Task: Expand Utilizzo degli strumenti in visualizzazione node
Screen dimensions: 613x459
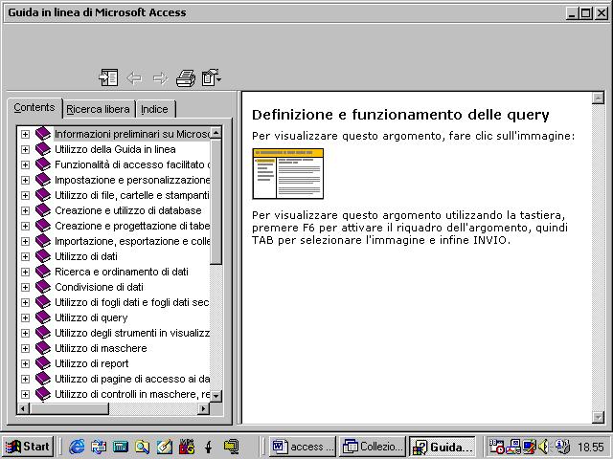Action: coord(25,333)
